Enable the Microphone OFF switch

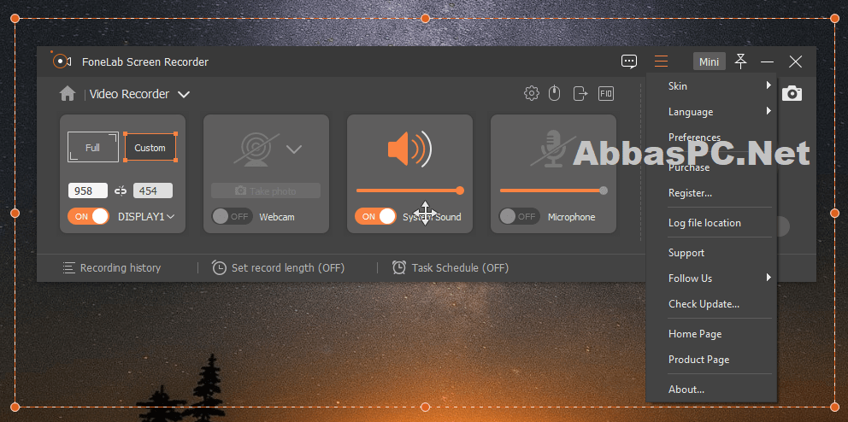click(519, 217)
